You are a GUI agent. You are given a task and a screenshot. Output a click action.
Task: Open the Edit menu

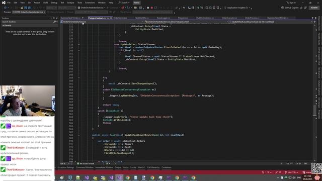(x=16, y=3)
